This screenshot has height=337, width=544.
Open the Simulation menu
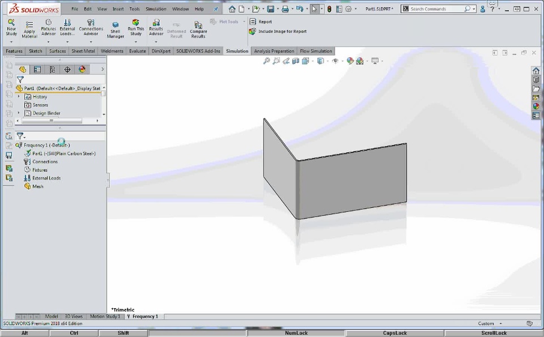156,9
